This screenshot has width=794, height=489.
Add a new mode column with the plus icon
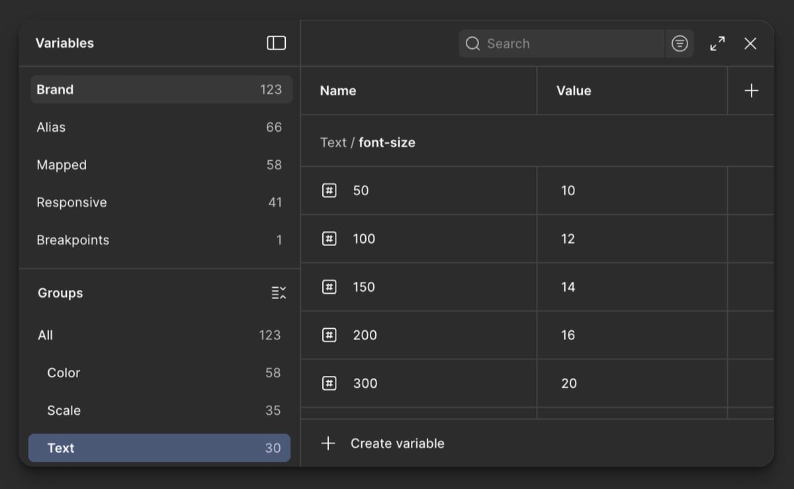[752, 91]
